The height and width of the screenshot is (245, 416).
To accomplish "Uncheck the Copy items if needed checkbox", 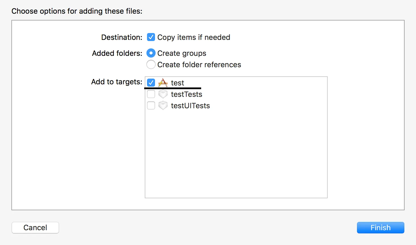I will 151,37.
